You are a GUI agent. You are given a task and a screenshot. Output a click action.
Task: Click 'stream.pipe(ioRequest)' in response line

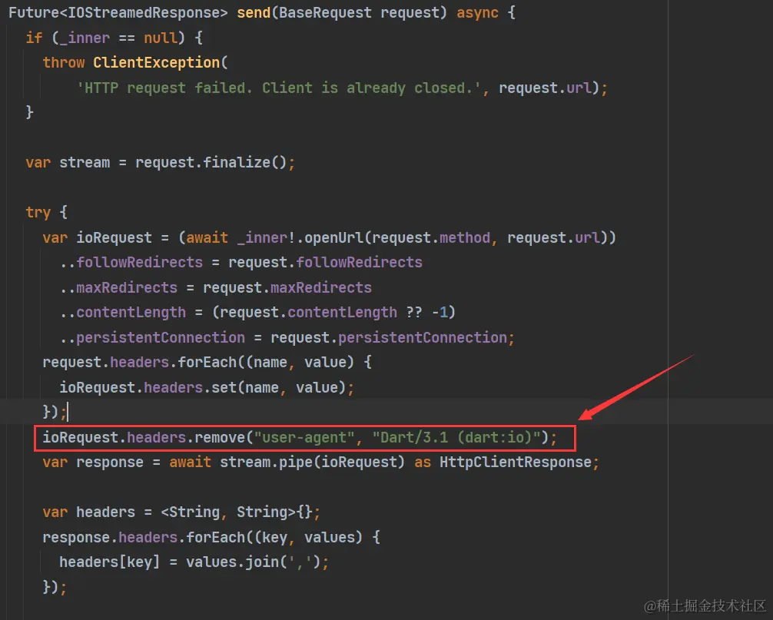[x=312, y=463]
